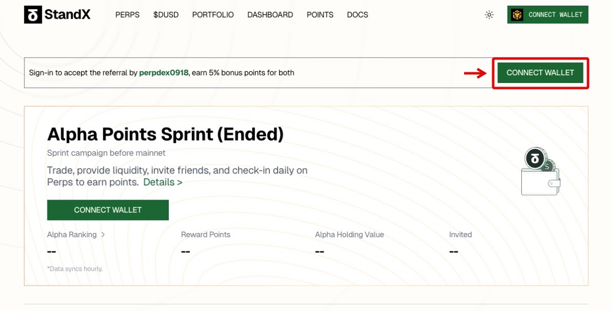
Task: Toggle the sun light/dark theme icon
Action: tap(489, 15)
